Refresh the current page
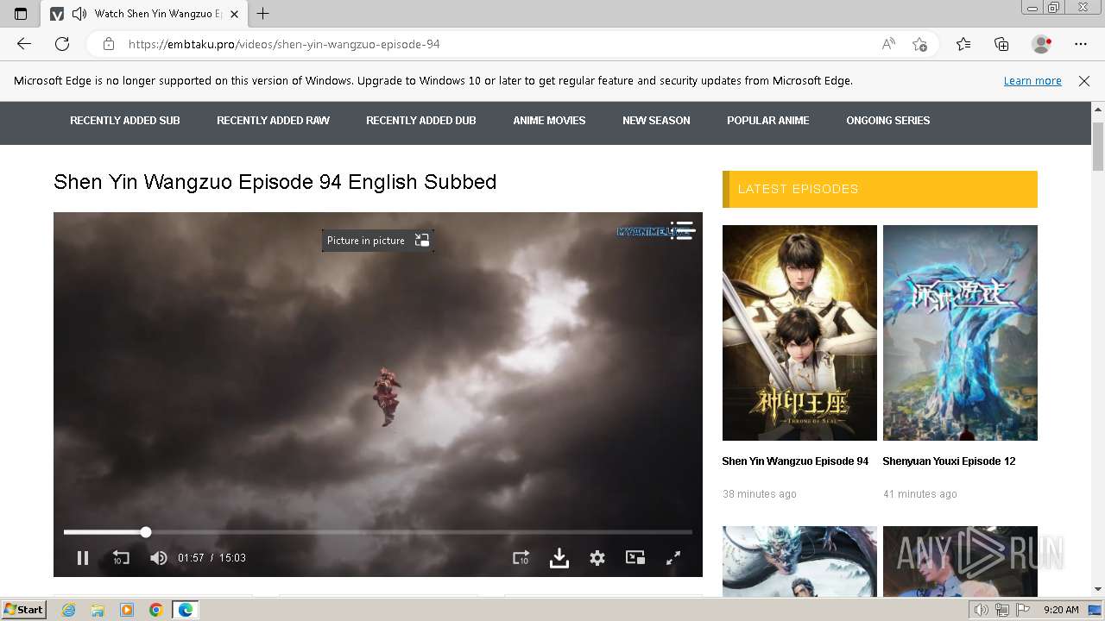1105x621 pixels. click(x=62, y=44)
